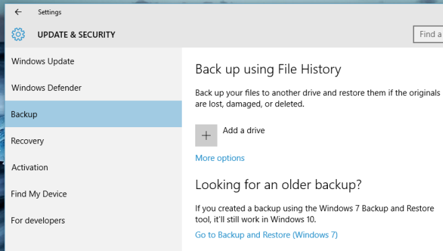The height and width of the screenshot is (251, 443).
Task: Click the Back up using File History heading
Action: point(268,69)
